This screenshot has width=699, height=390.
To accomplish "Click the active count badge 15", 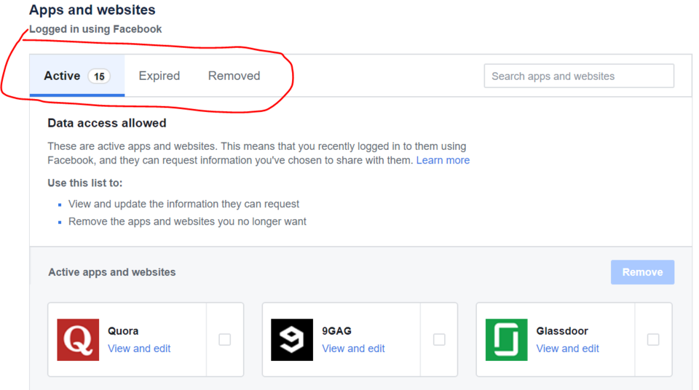I will [99, 76].
